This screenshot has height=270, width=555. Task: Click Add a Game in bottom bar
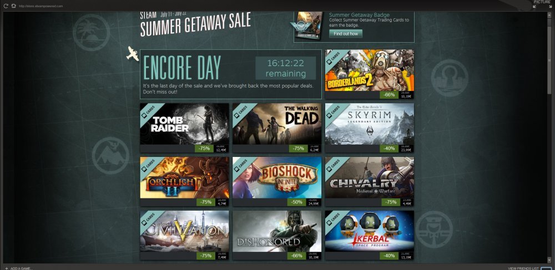[x=19, y=268]
